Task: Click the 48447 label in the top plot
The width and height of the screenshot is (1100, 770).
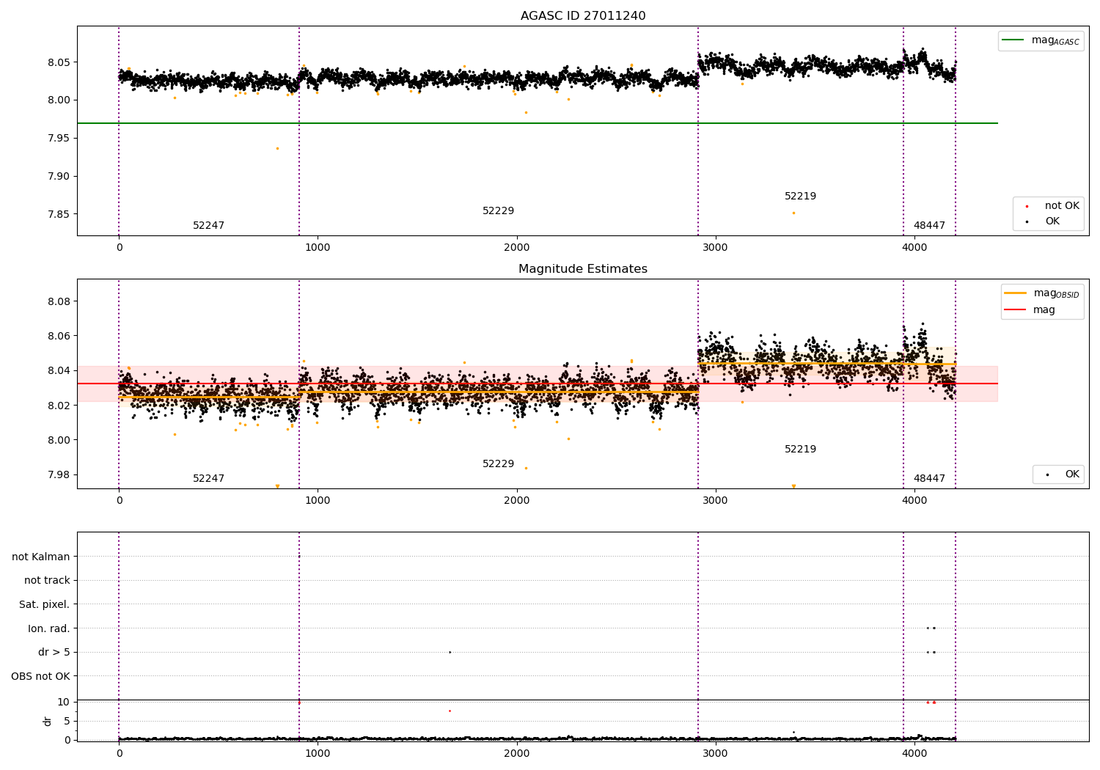Action: pos(929,226)
